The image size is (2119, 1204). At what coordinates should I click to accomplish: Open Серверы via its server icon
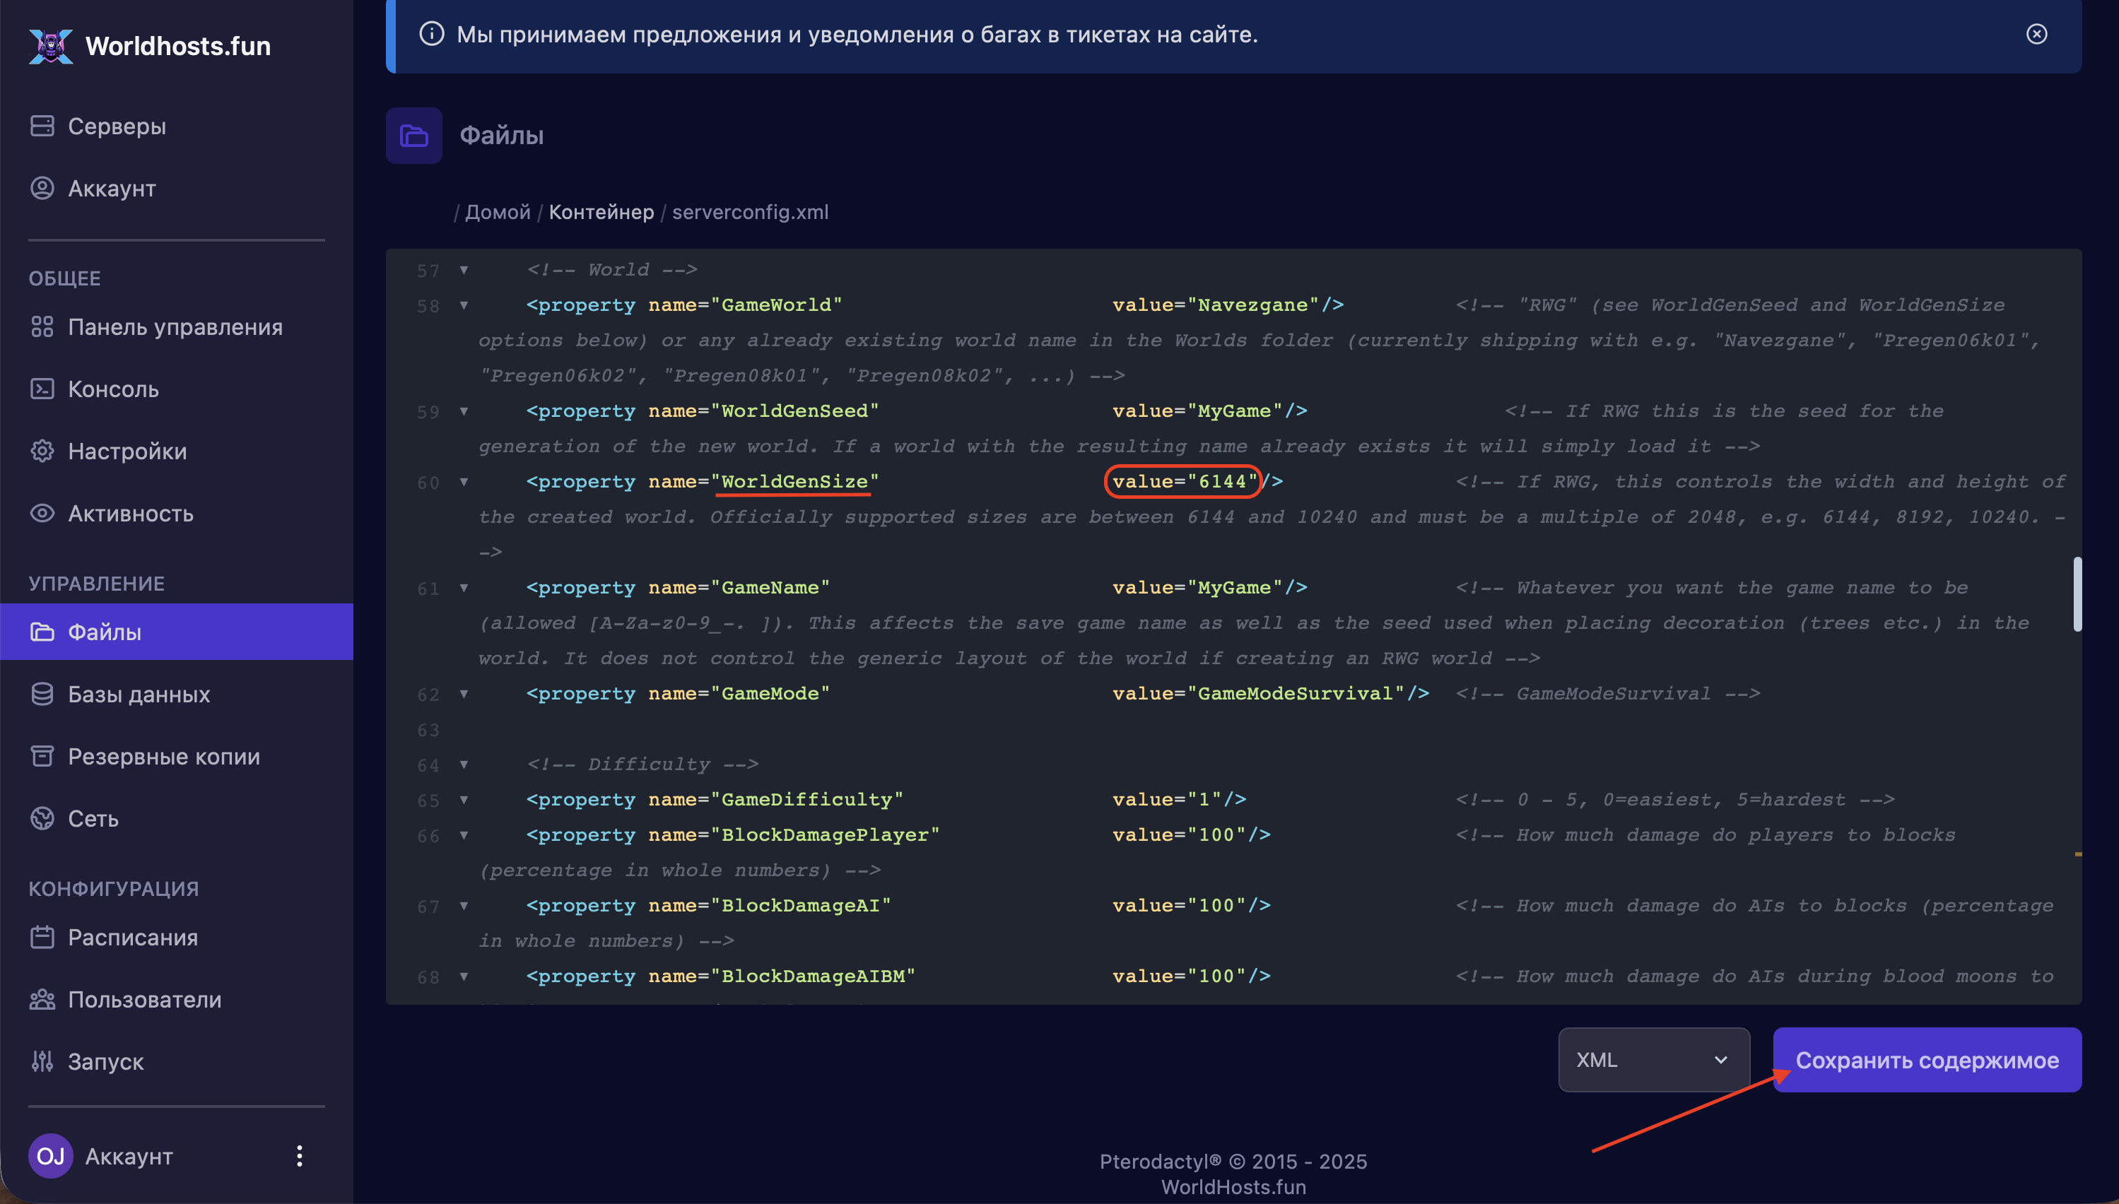pos(42,126)
